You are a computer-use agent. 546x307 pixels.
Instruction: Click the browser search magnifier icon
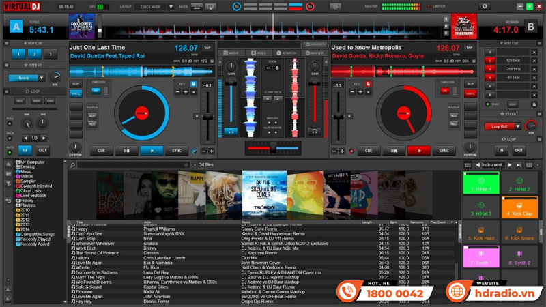pos(72,165)
